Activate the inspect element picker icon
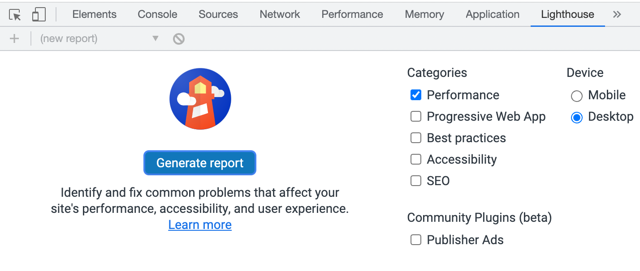Image resolution: width=640 pixels, height=271 pixels. (x=15, y=15)
